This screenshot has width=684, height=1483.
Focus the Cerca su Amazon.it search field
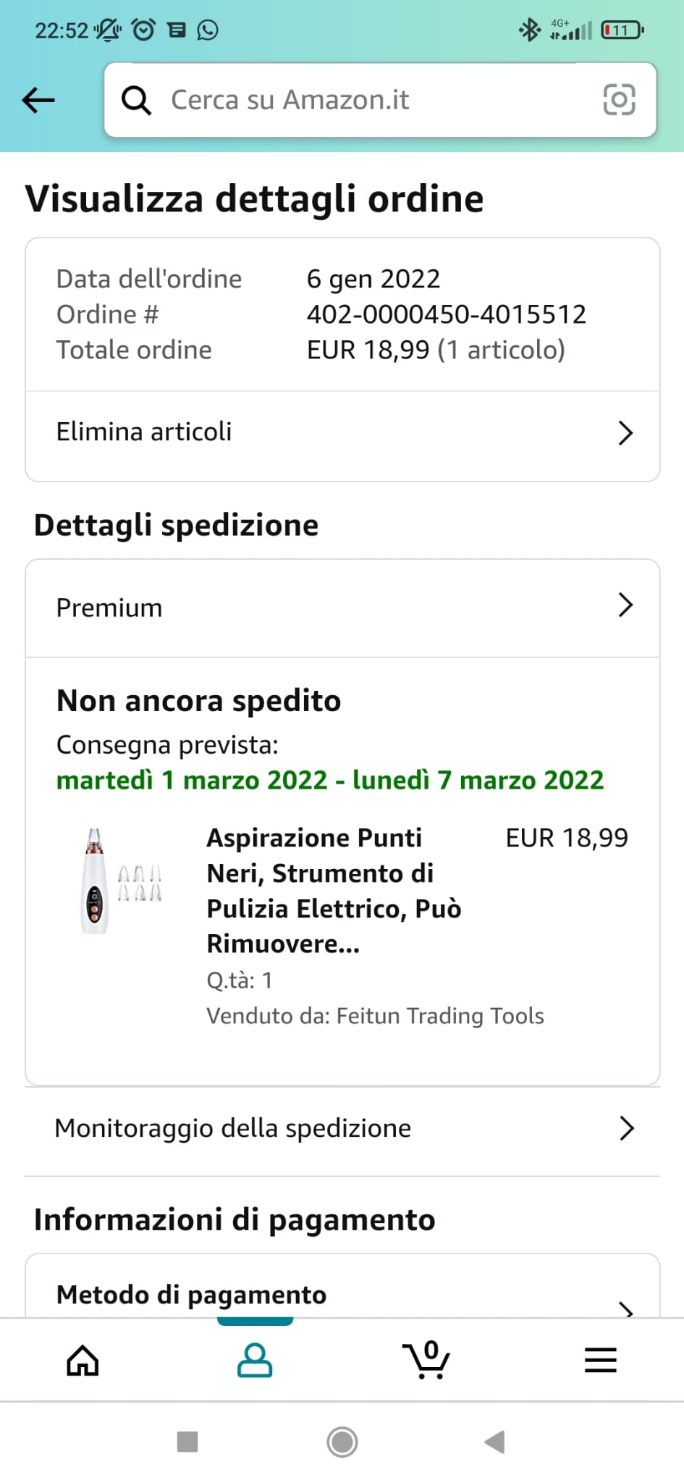(380, 100)
